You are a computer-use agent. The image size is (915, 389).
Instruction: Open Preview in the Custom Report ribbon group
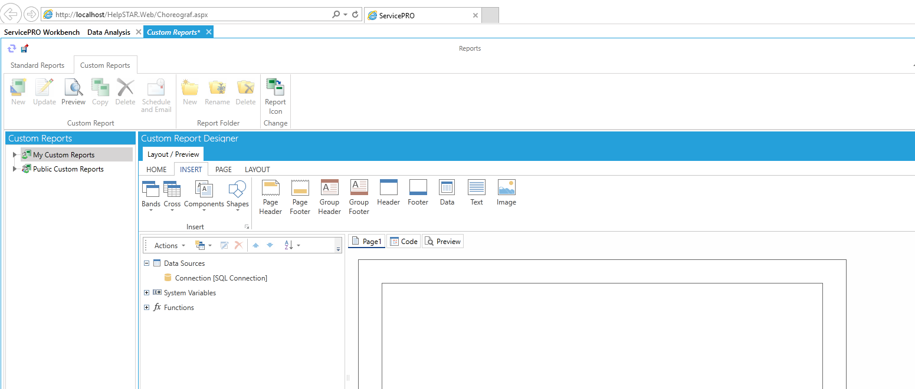click(73, 93)
